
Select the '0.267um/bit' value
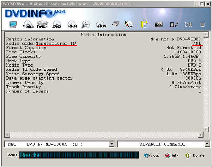(186, 82)
